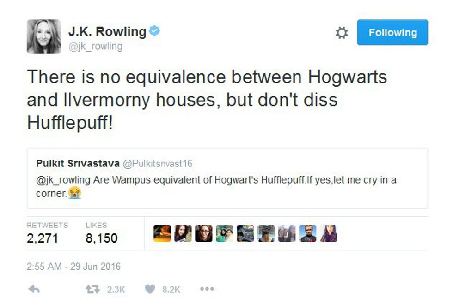
Task: Click the 2:55 AM - 29 Jun 2016 timestamp
Action: (73, 267)
